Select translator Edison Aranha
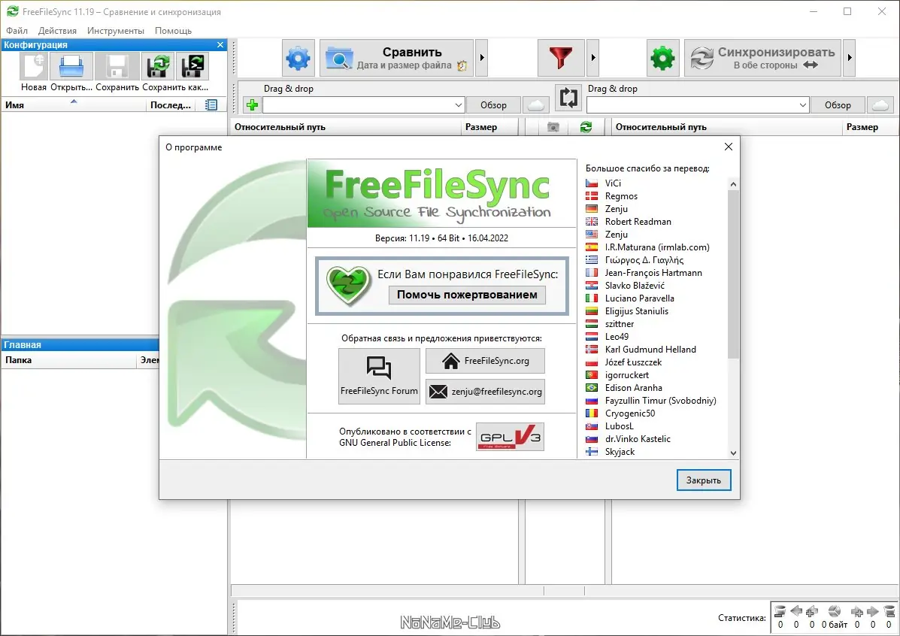900x636 pixels. pyautogui.click(x=633, y=387)
